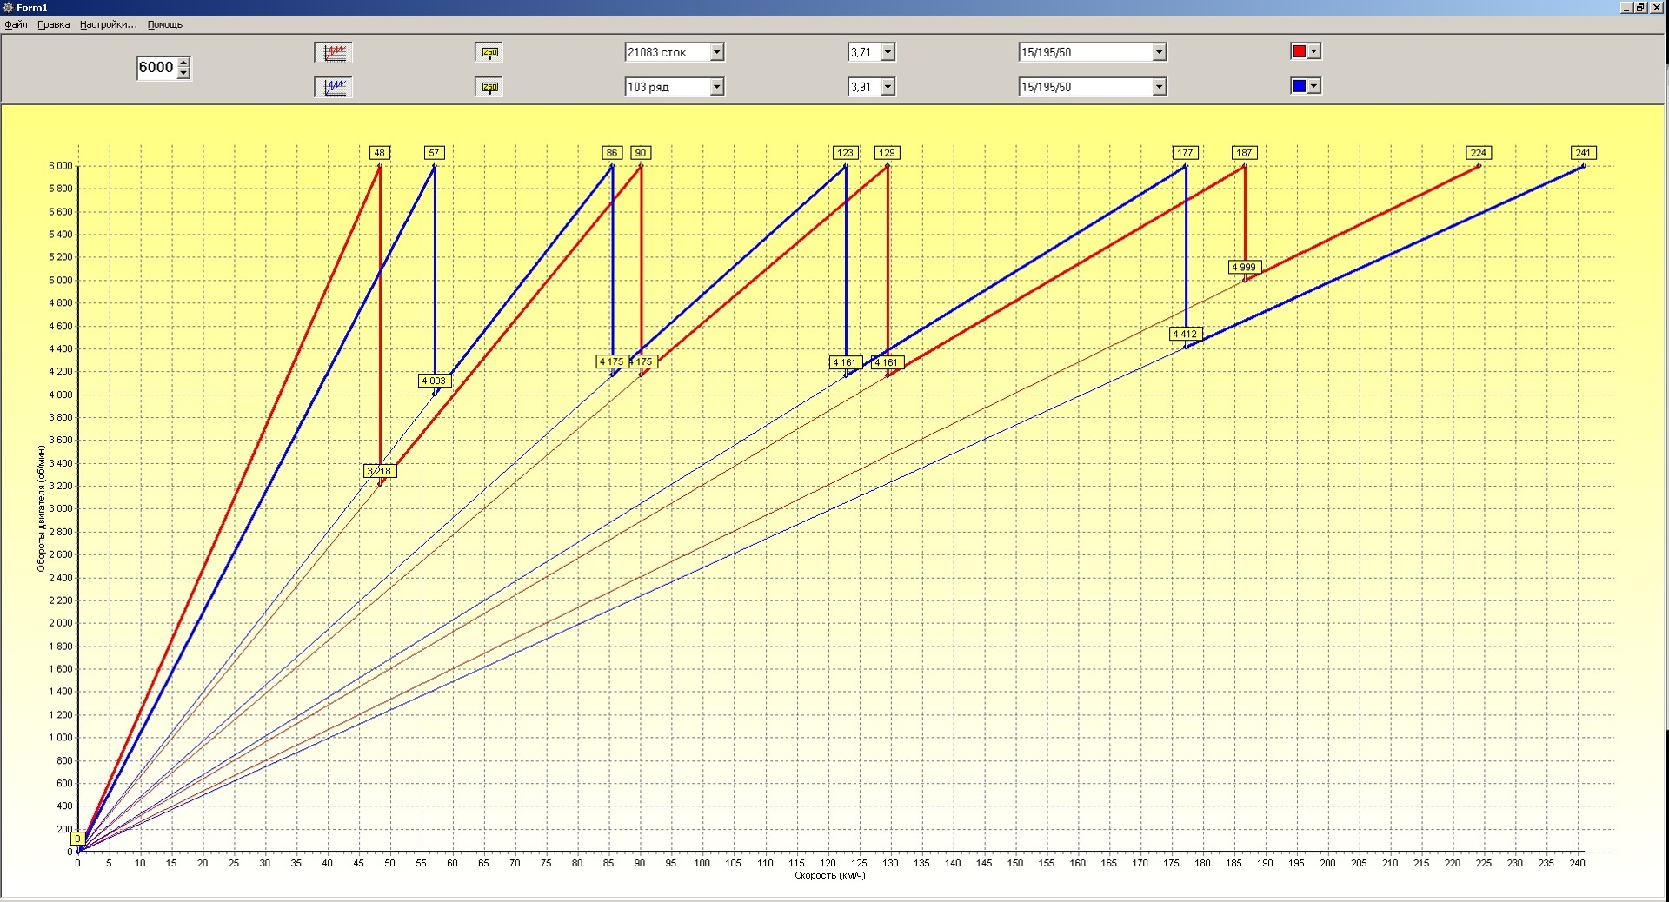Click the 0 origin label on the chart

tap(77, 839)
